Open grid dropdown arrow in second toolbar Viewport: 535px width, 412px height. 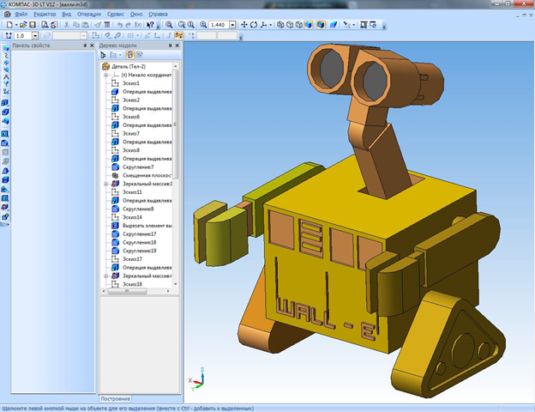point(138,35)
